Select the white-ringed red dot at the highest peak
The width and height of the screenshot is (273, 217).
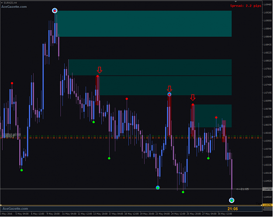[55, 10]
